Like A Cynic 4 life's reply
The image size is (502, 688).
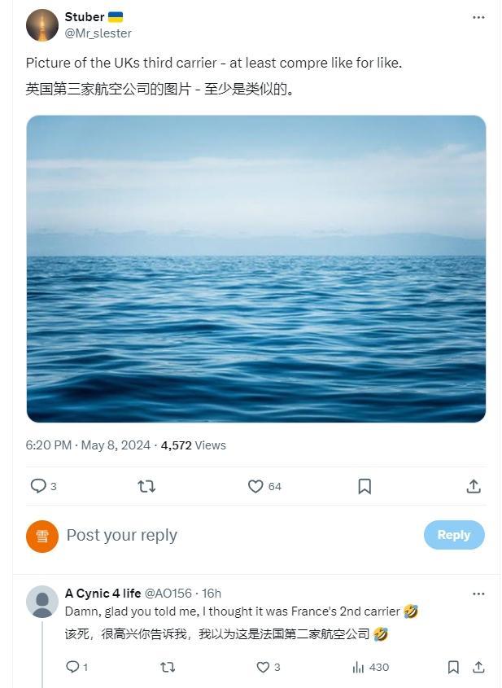coord(263,667)
